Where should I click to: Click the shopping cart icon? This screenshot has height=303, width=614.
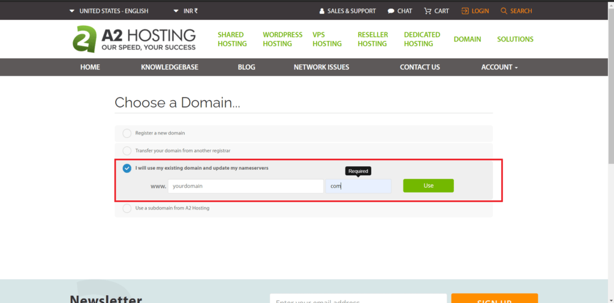click(428, 11)
